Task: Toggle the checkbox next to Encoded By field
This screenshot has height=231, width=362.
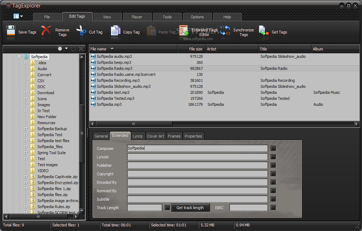Action: [x=273, y=182]
